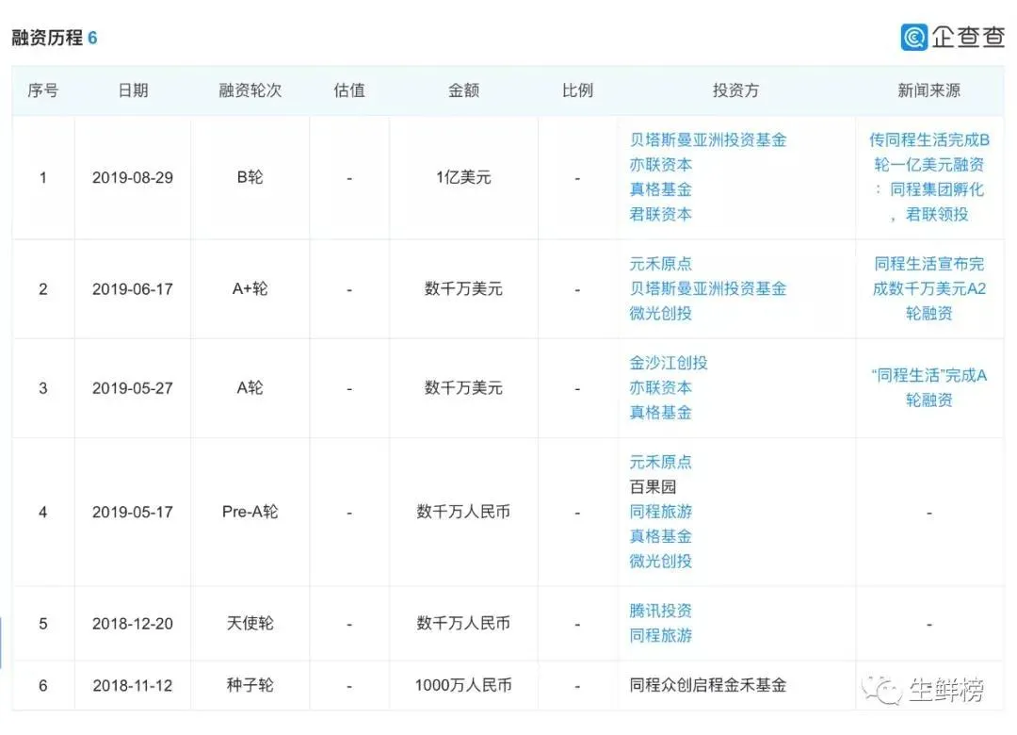Screen dimensions: 1017x735
Task: Open news link 同程生活宣布完成数千万美元A2轮融资
Action: coord(928,288)
